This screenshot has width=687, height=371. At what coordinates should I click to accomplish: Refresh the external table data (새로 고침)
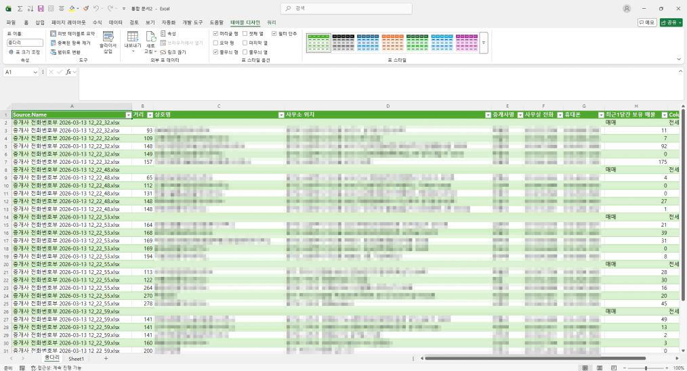[x=150, y=43]
